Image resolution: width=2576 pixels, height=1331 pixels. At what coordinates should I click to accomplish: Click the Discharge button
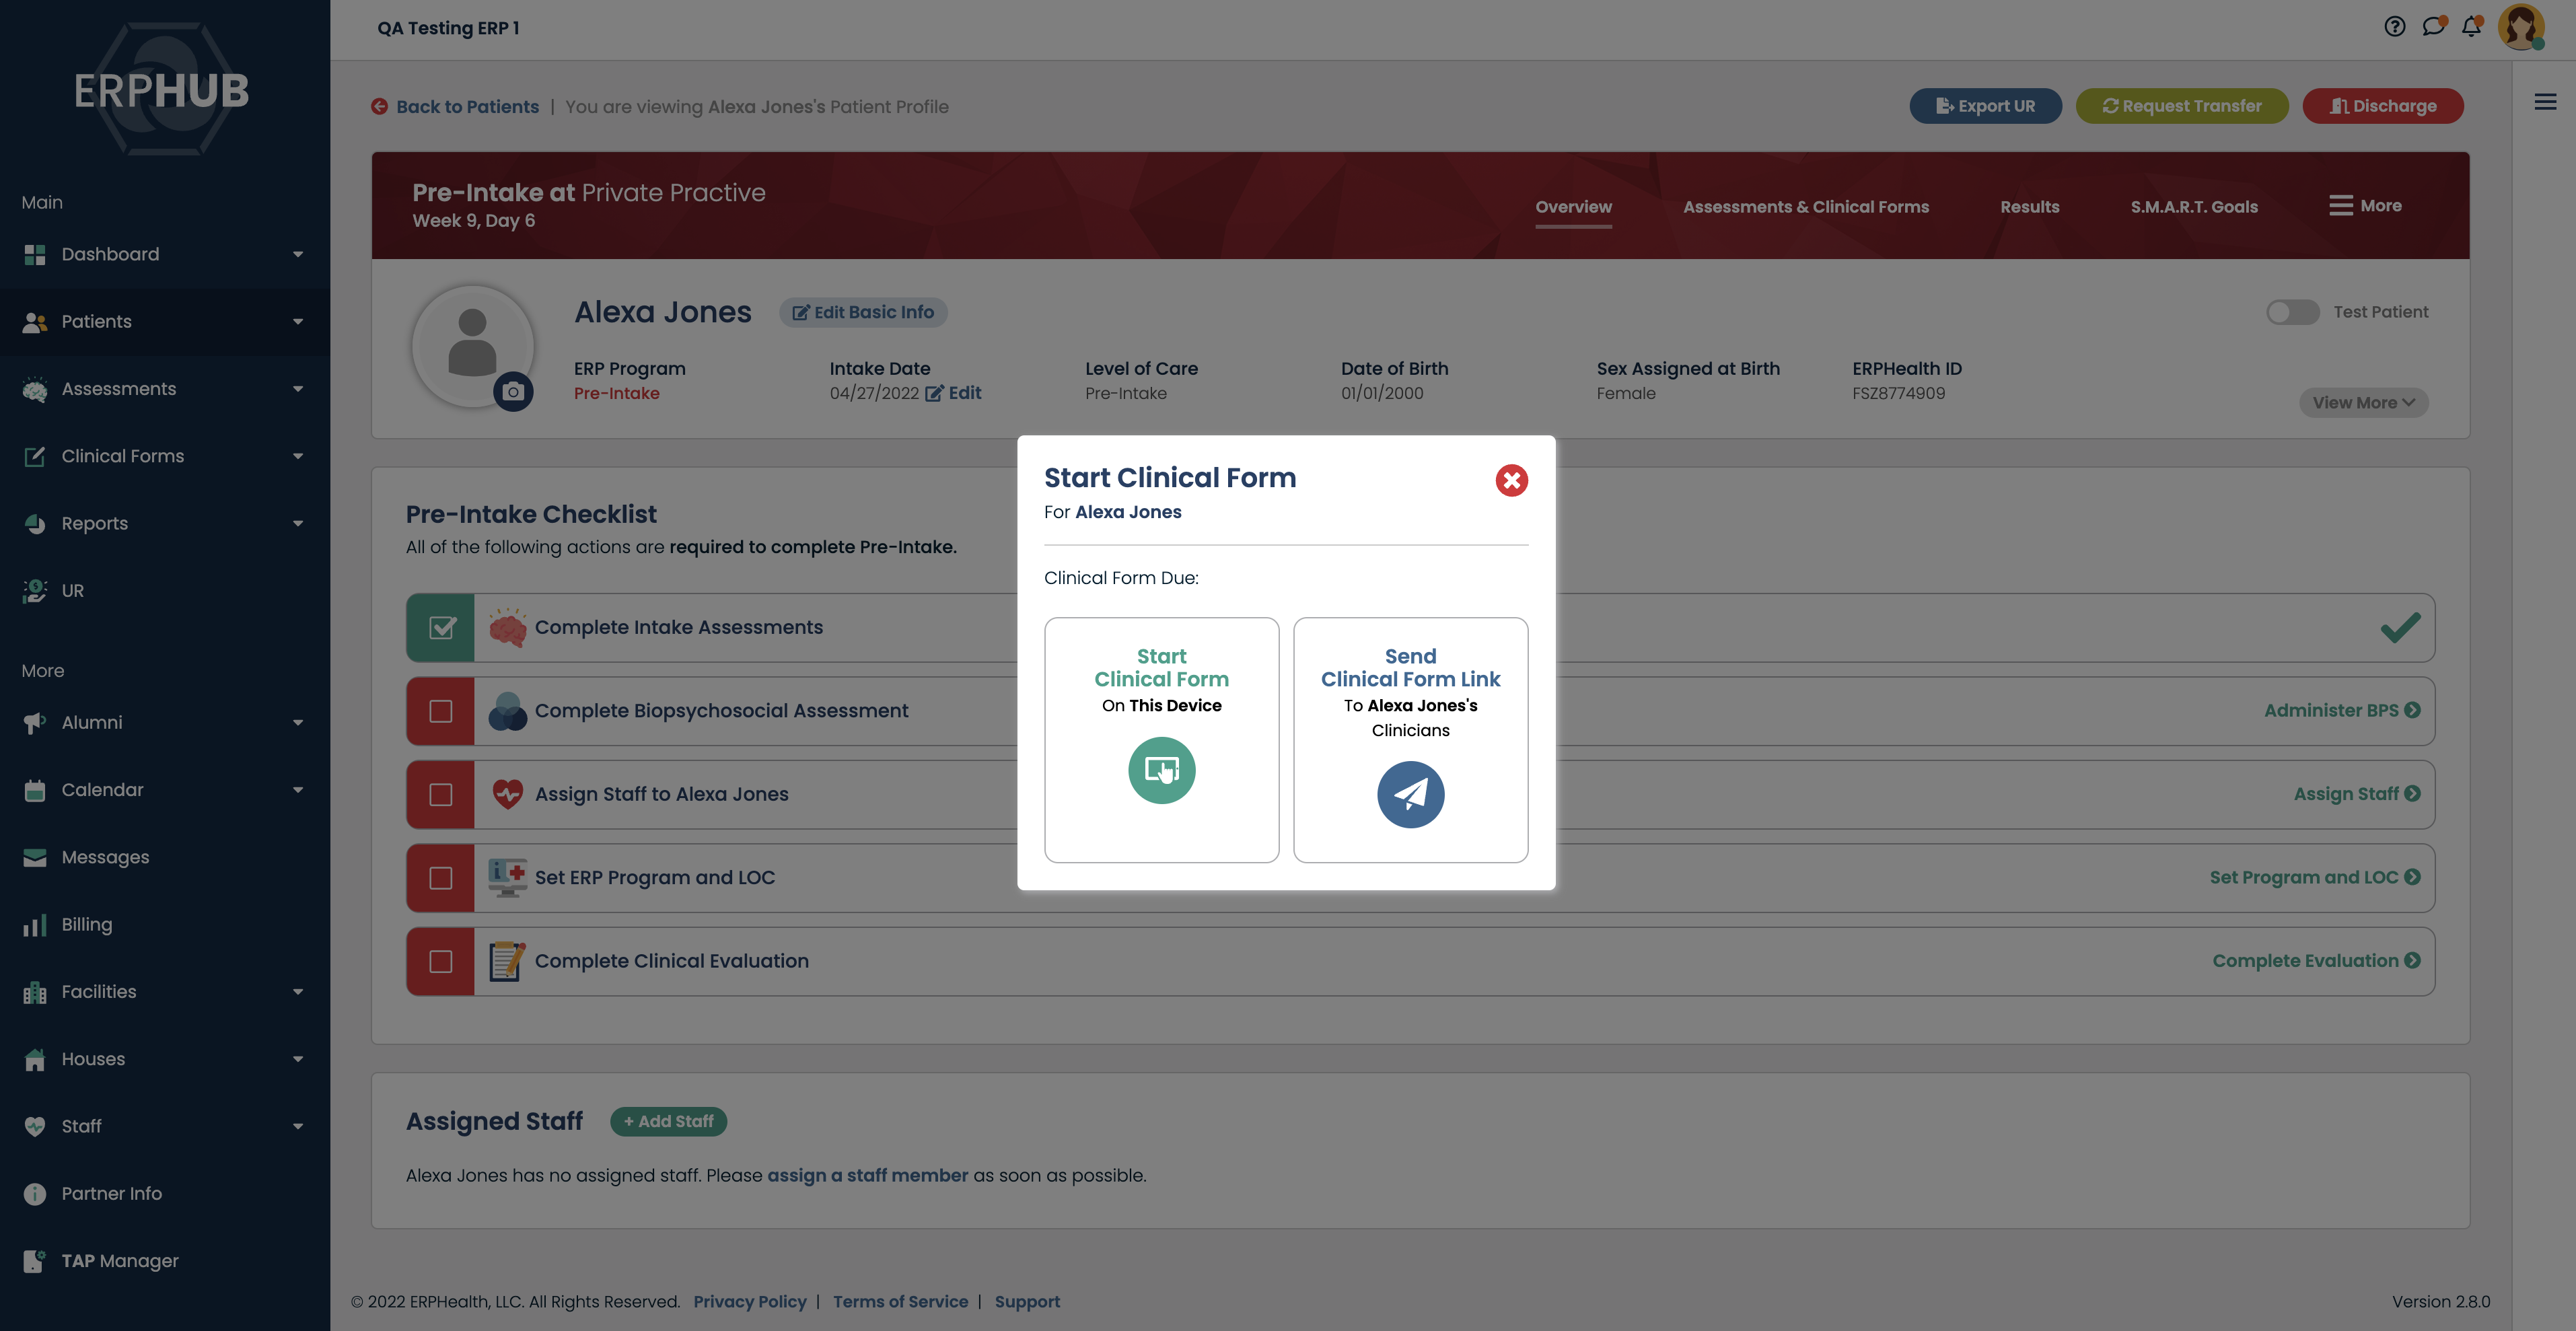(2382, 106)
